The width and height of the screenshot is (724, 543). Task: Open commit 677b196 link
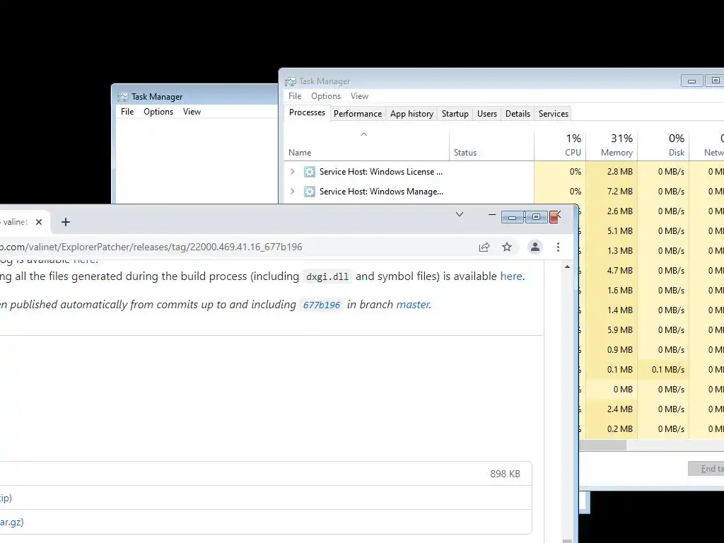pos(322,305)
